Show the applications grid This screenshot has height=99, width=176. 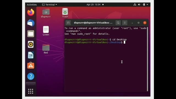click(x=31, y=91)
